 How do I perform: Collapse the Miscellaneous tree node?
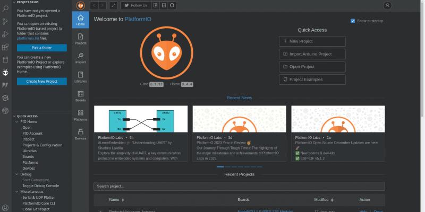17,191
